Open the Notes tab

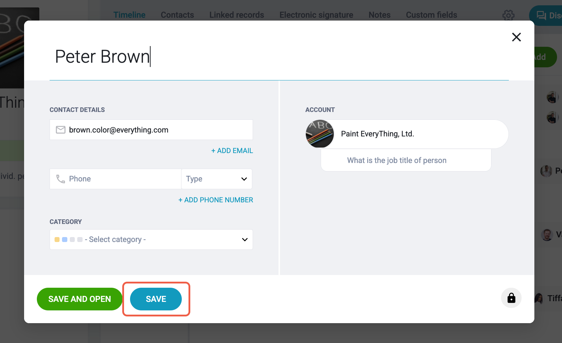click(x=380, y=15)
